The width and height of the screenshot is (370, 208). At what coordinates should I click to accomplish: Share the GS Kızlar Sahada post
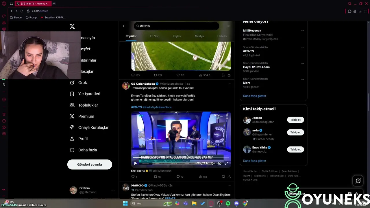(x=229, y=177)
